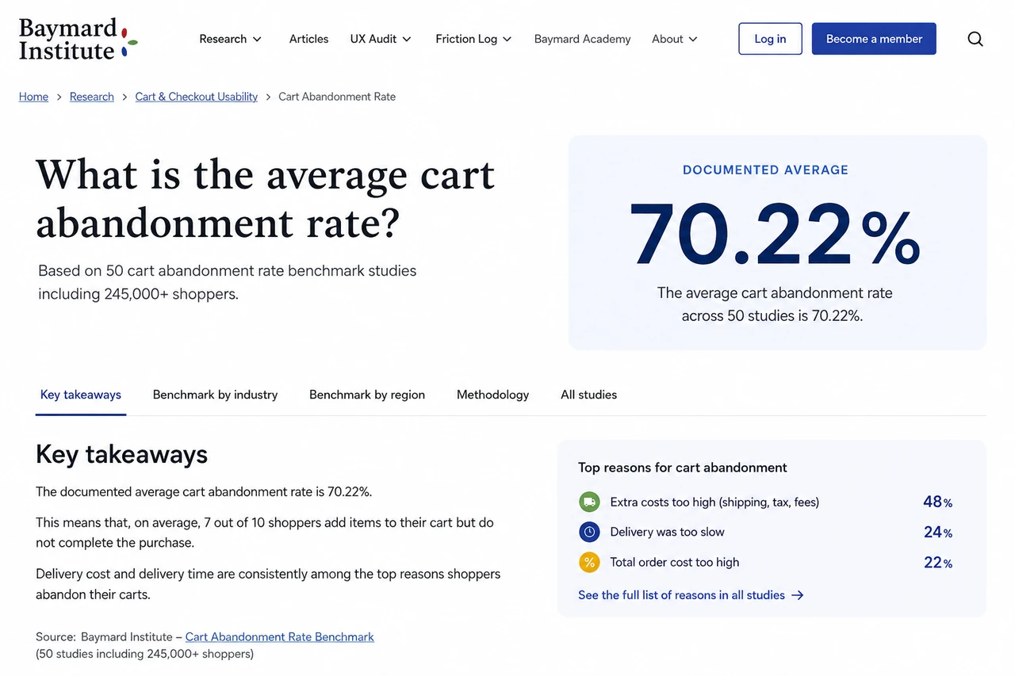The height and width of the screenshot is (676, 1015).
Task: Click 'Delivery was too slow' reason text
Action: 667,532
